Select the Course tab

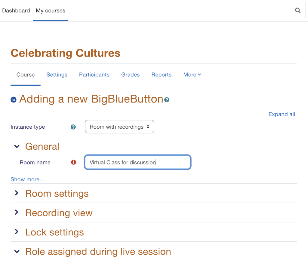[x=26, y=75]
